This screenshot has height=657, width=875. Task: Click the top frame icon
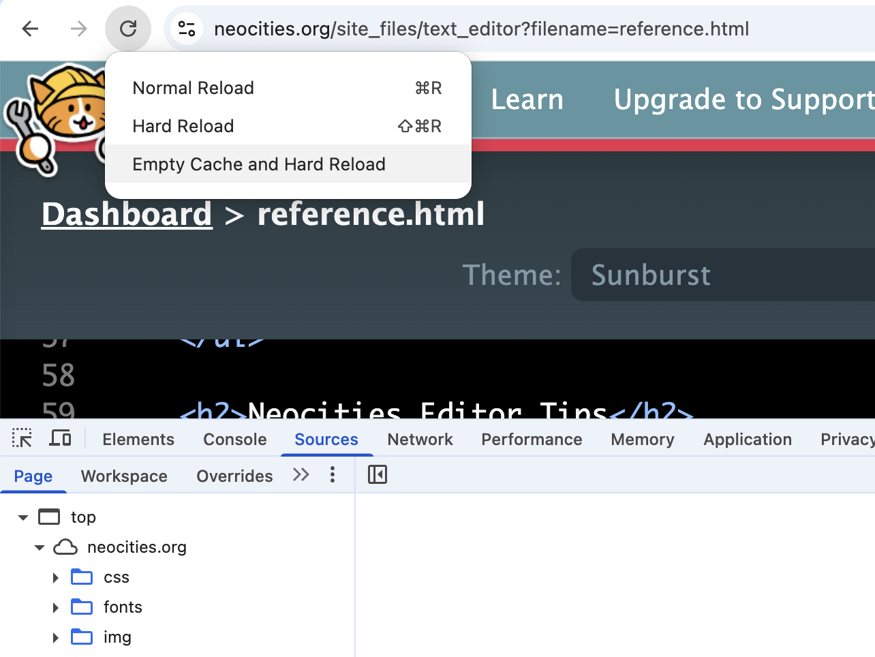point(49,517)
